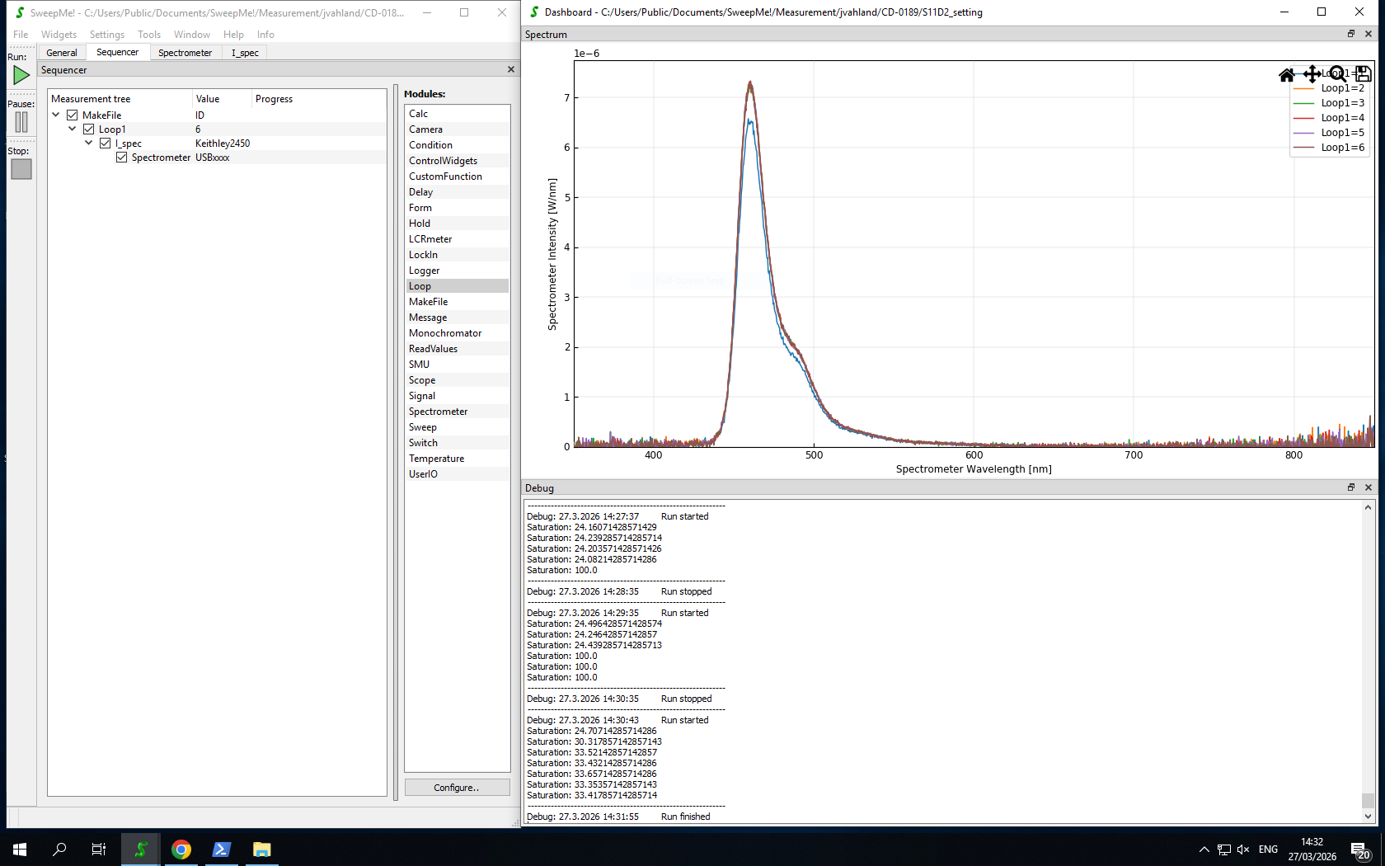Save the spectrum figure with floppy icon
Image resolution: width=1385 pixels, height=866 pixels.
[1363, 74]
